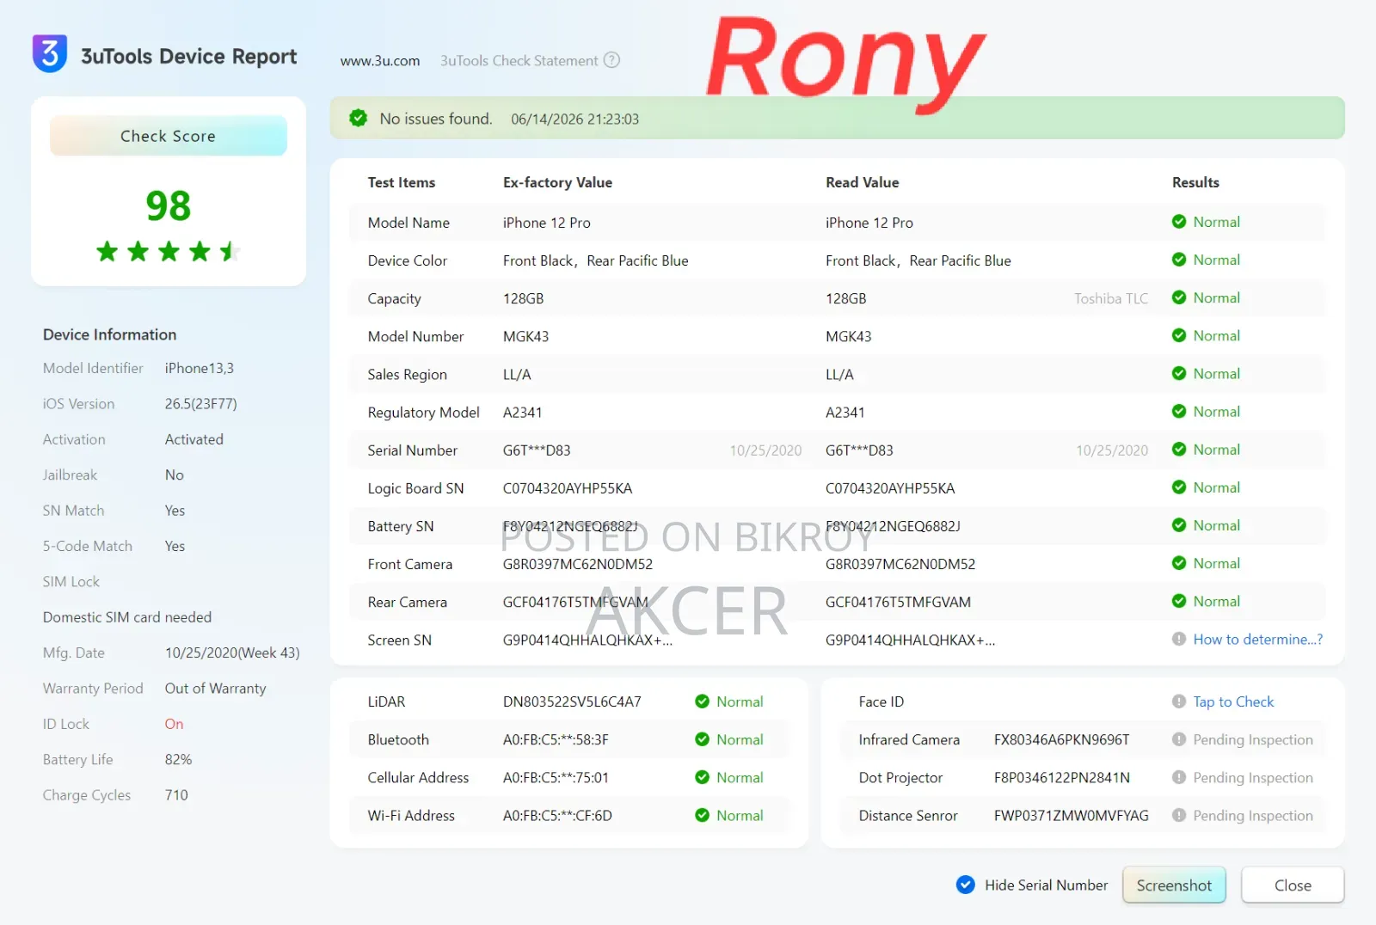Click the Rear Camera Normal status icon
This screenshot has height=925, width=1376.
pos(1179,601)
